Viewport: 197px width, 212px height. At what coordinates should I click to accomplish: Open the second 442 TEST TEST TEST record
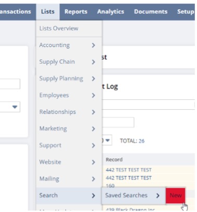pos(129,178)
